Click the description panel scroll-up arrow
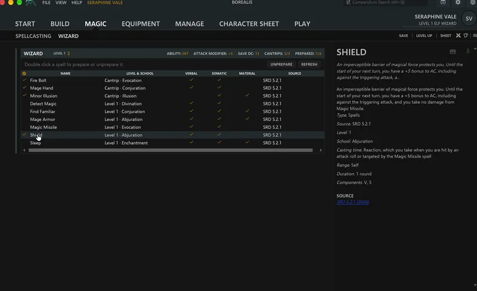This screenshot has width=477, height=291. pyautogui.click(x=475, y=49)
